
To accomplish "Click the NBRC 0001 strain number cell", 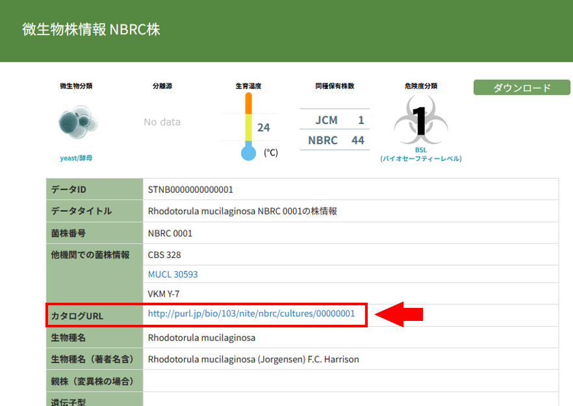I will tap(170, 233).
